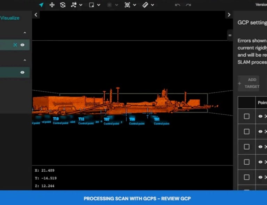Screen dimensions: 267x205
Task: Select the T13 control point label
Action: pos(60,121)
